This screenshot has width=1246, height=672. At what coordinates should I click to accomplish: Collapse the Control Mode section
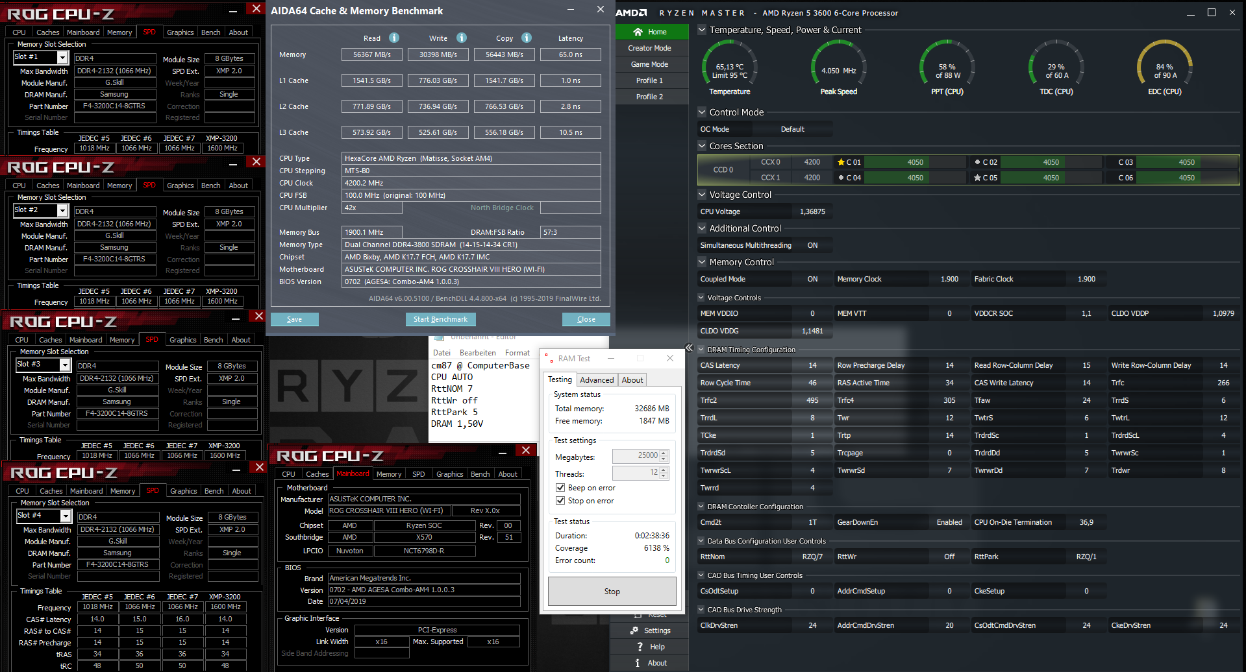pyautogui.click(x=702, y=112)
